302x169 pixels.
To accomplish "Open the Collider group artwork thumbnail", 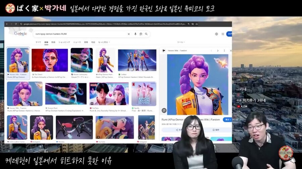I will point(137,60).
